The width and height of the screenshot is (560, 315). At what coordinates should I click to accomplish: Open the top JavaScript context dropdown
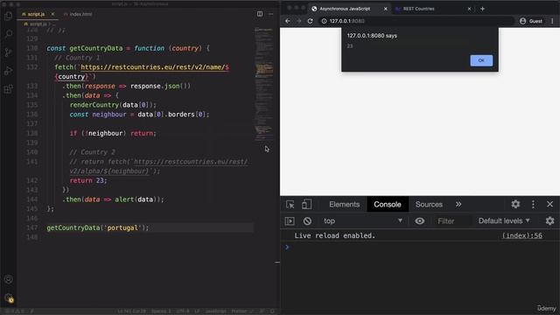363,221
